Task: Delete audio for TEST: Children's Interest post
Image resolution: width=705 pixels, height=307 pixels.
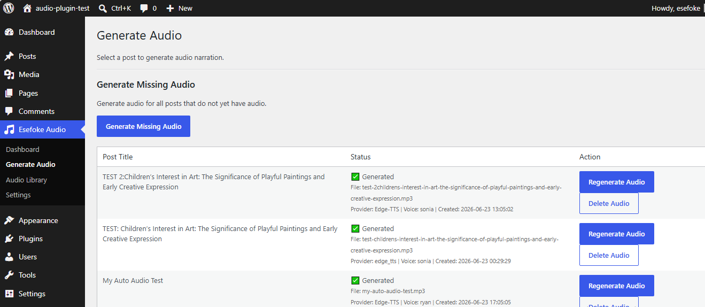Action: click(609, 255)
